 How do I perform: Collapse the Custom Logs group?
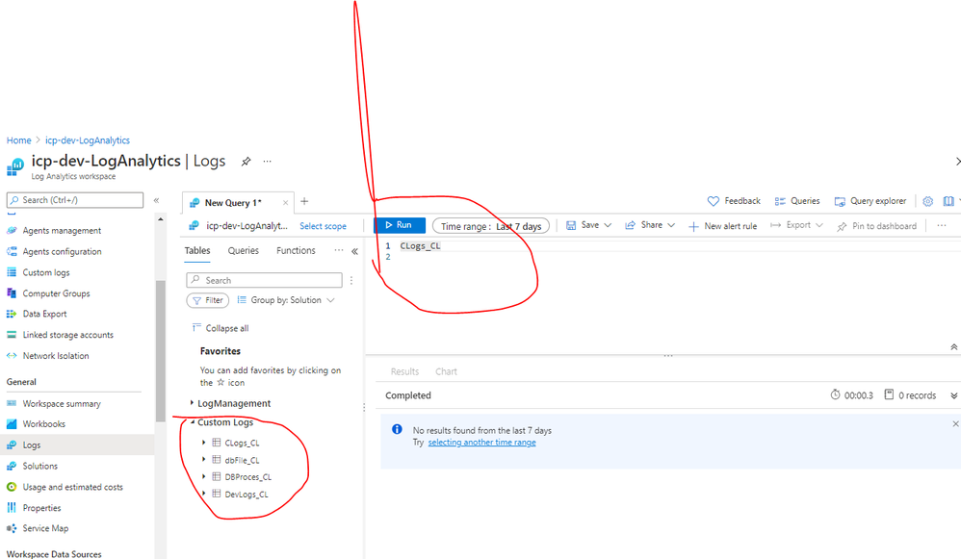tap(193, 421)
